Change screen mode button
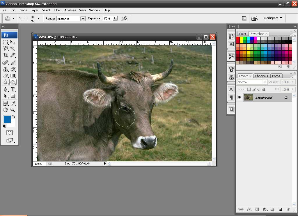 (10, 140)
